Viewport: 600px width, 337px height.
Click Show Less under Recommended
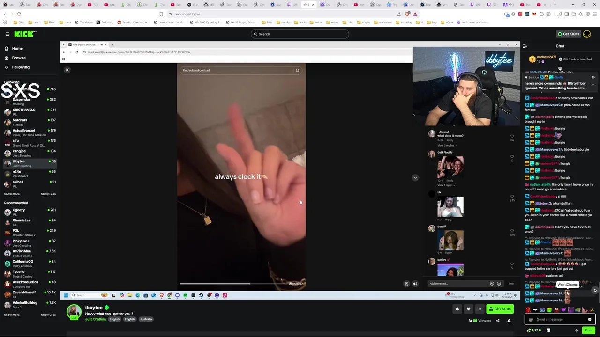[48, 315]
